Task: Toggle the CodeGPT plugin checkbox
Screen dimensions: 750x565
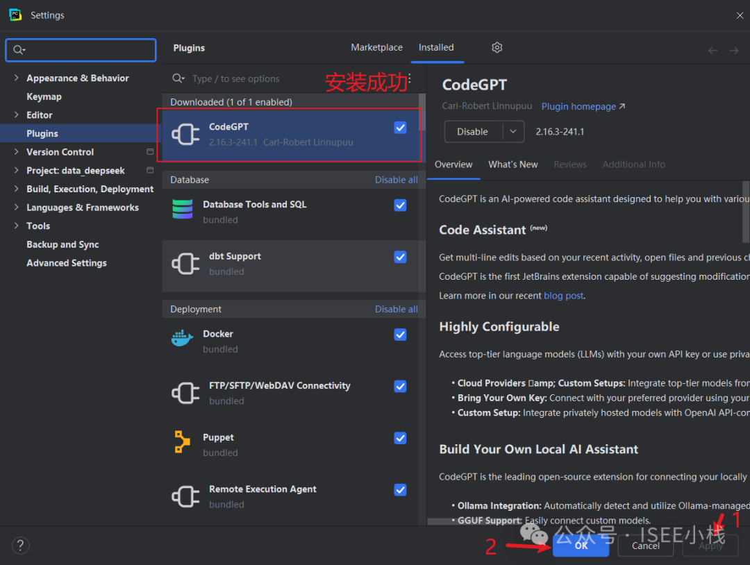Action: pos(401,128)
